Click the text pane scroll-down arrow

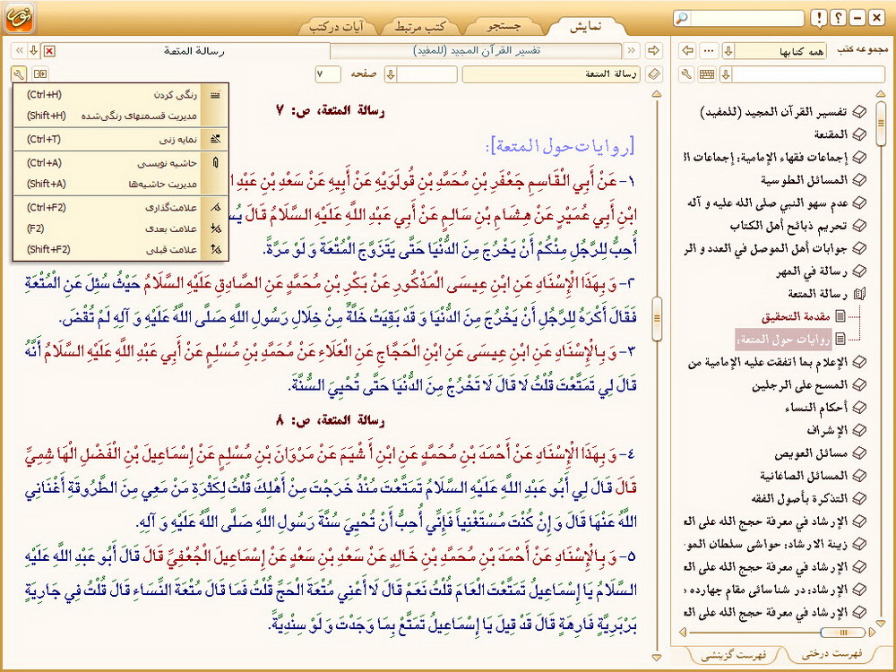(657, 659)
